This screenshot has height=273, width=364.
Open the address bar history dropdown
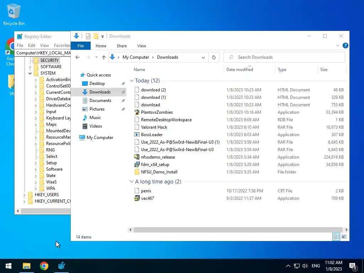point(203,58)
